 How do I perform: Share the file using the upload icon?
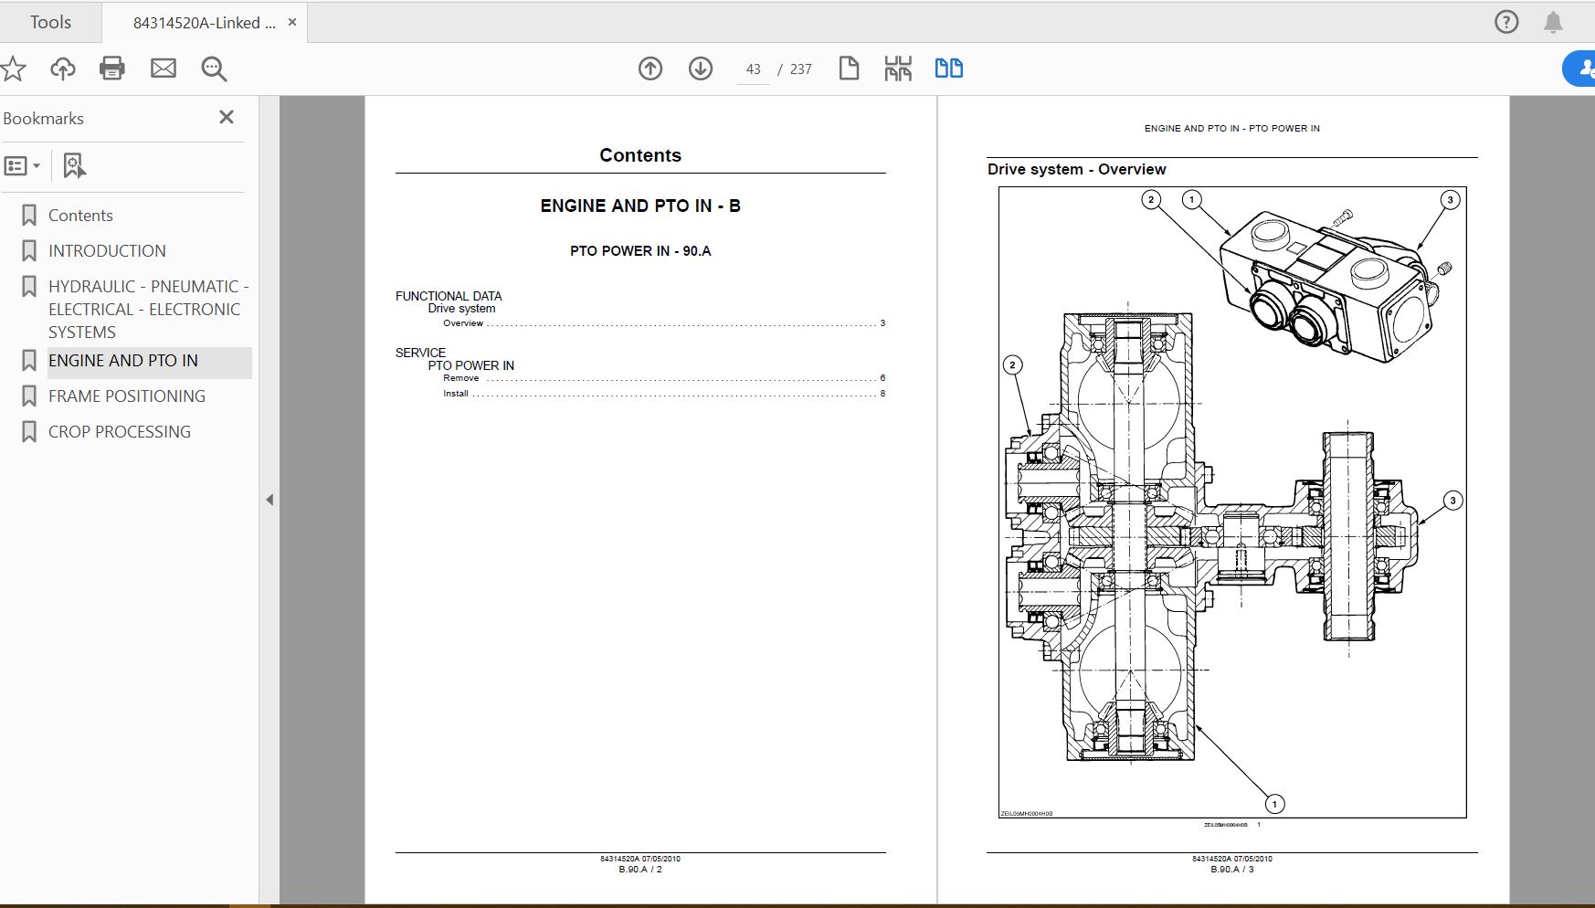click(62, 68)
